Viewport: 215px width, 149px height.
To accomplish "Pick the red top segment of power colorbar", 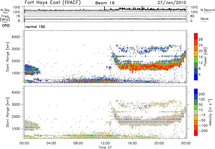I will point(196,36).
